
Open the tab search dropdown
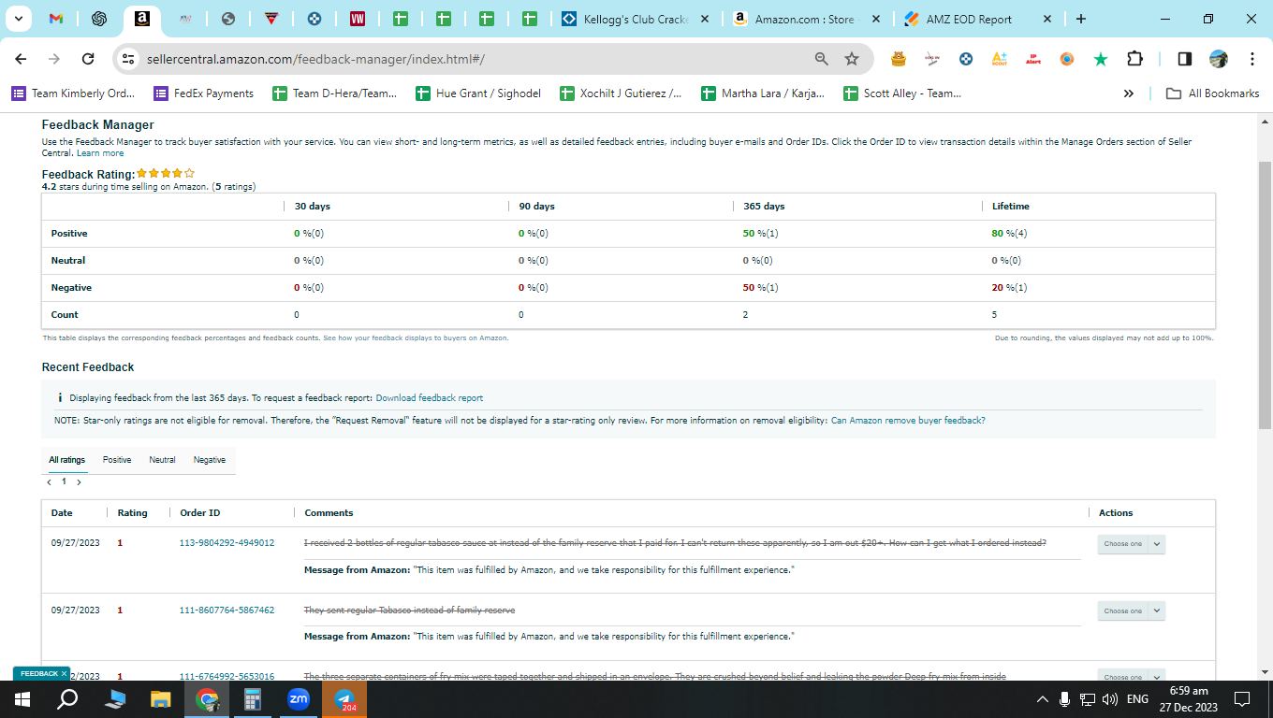coord(18,19)
